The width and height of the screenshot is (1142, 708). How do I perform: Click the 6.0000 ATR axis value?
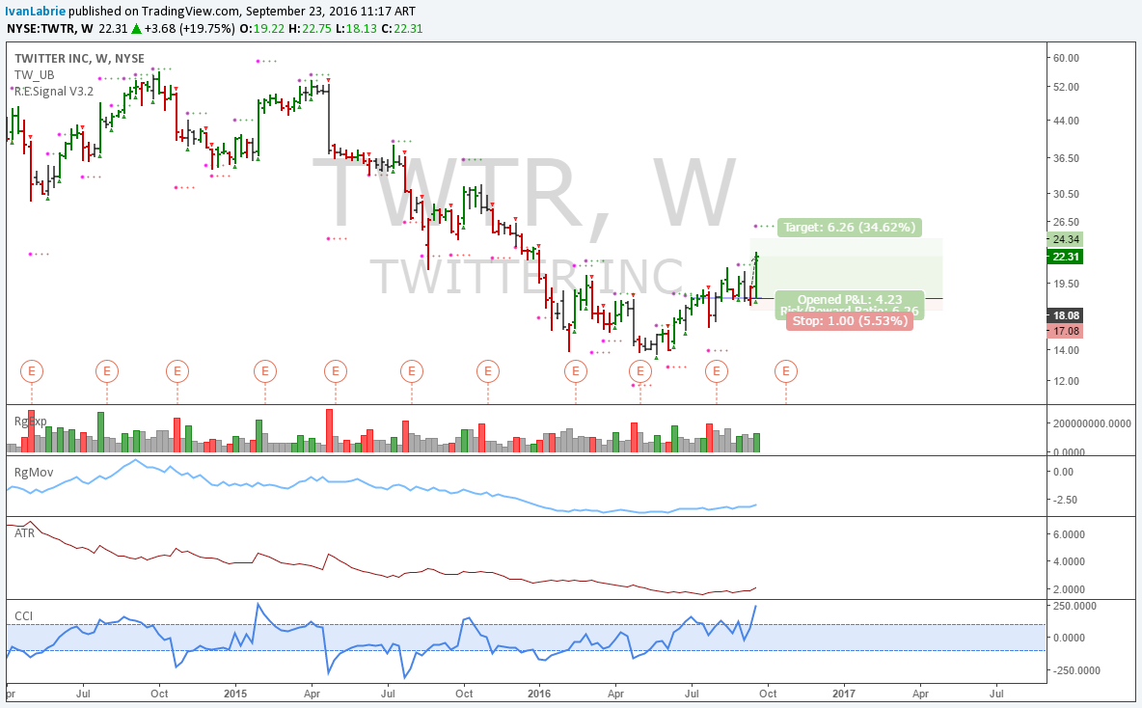pos(1069,534)
